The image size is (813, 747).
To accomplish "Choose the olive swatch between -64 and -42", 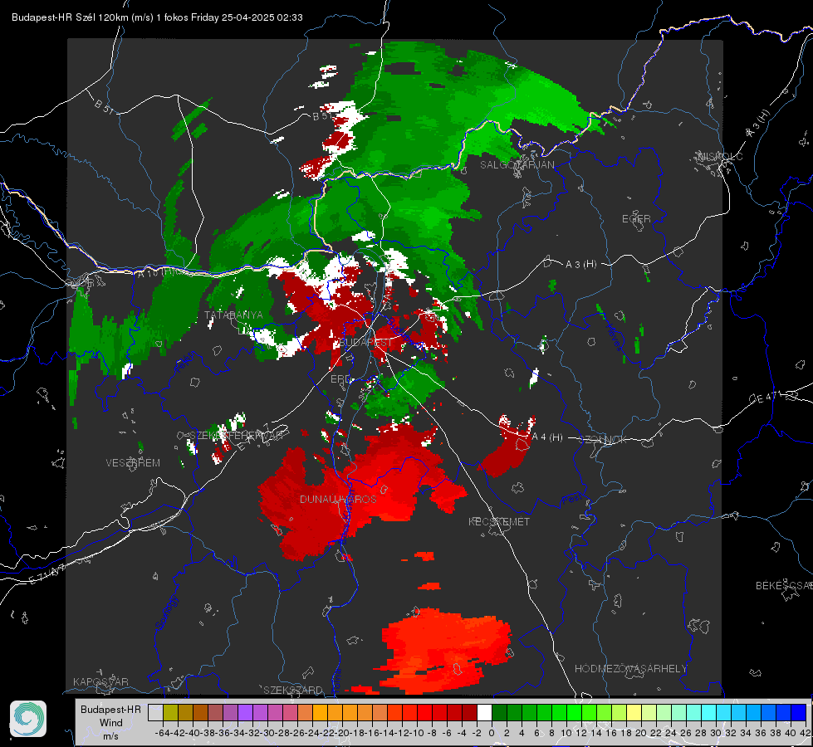I will tap(170, 712).
